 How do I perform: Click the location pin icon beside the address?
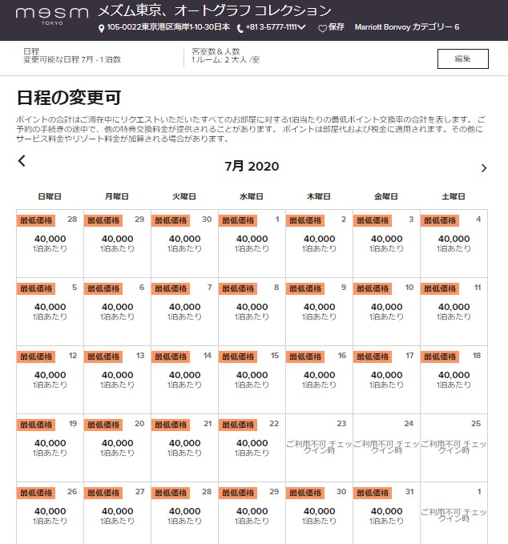click(101, 29)
